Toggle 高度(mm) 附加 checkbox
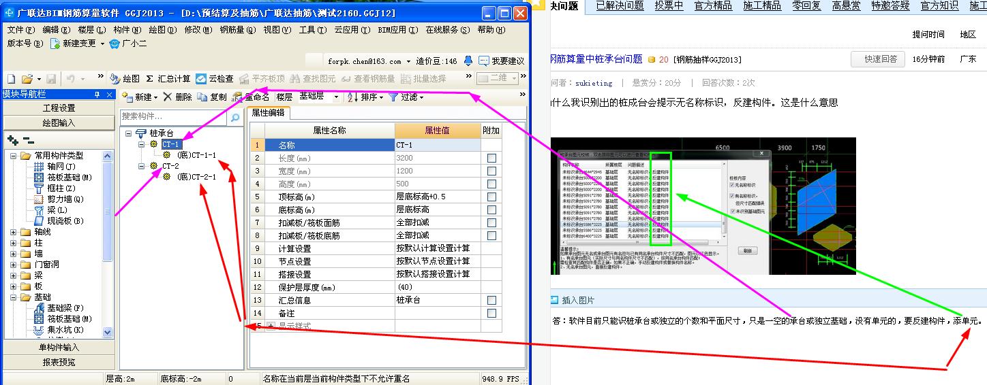This screenshot has height=385, width=987. click(x=491, y=184)
